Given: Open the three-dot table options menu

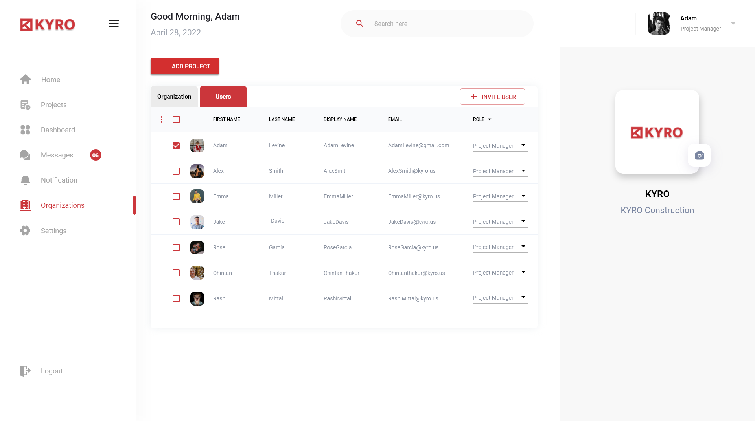Looking at the screenshot, I should coord(162,119).
